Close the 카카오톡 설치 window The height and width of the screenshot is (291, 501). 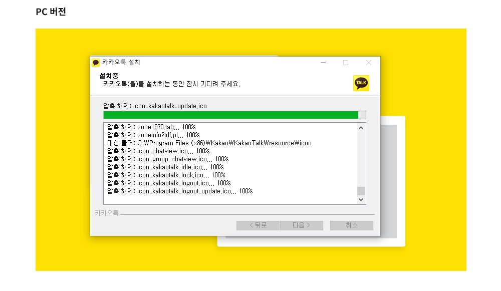coord(368,63)
